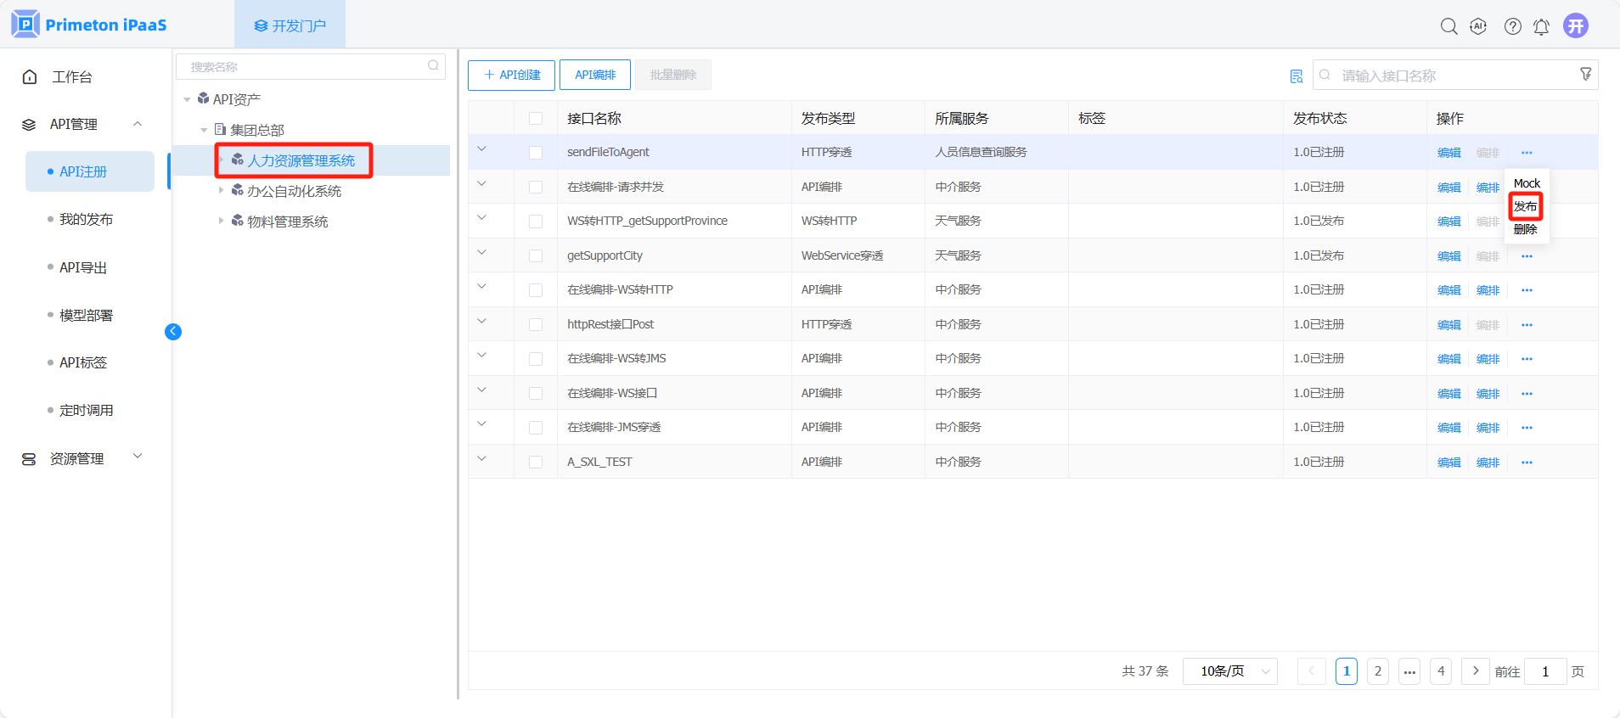The height and width of the screenshot is (718, 1620).
Task: Open the AI assistant icon in header
Action: pos(1478,26)
